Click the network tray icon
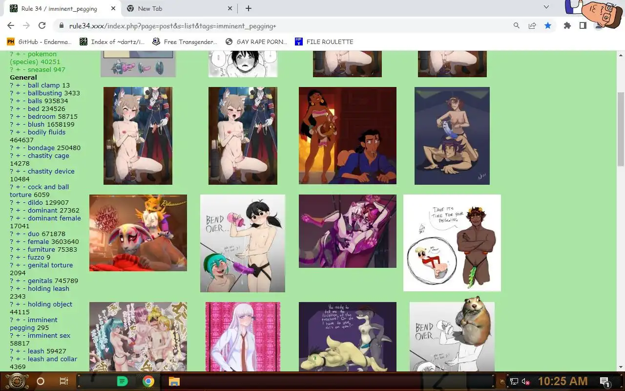625x391 pixels. (514, 381)
